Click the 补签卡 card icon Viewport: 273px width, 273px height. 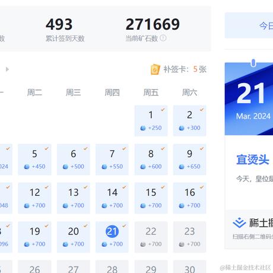pos(155,69)
